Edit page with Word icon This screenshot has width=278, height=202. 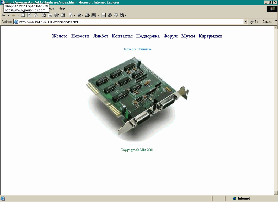click(x=94, y=15)
